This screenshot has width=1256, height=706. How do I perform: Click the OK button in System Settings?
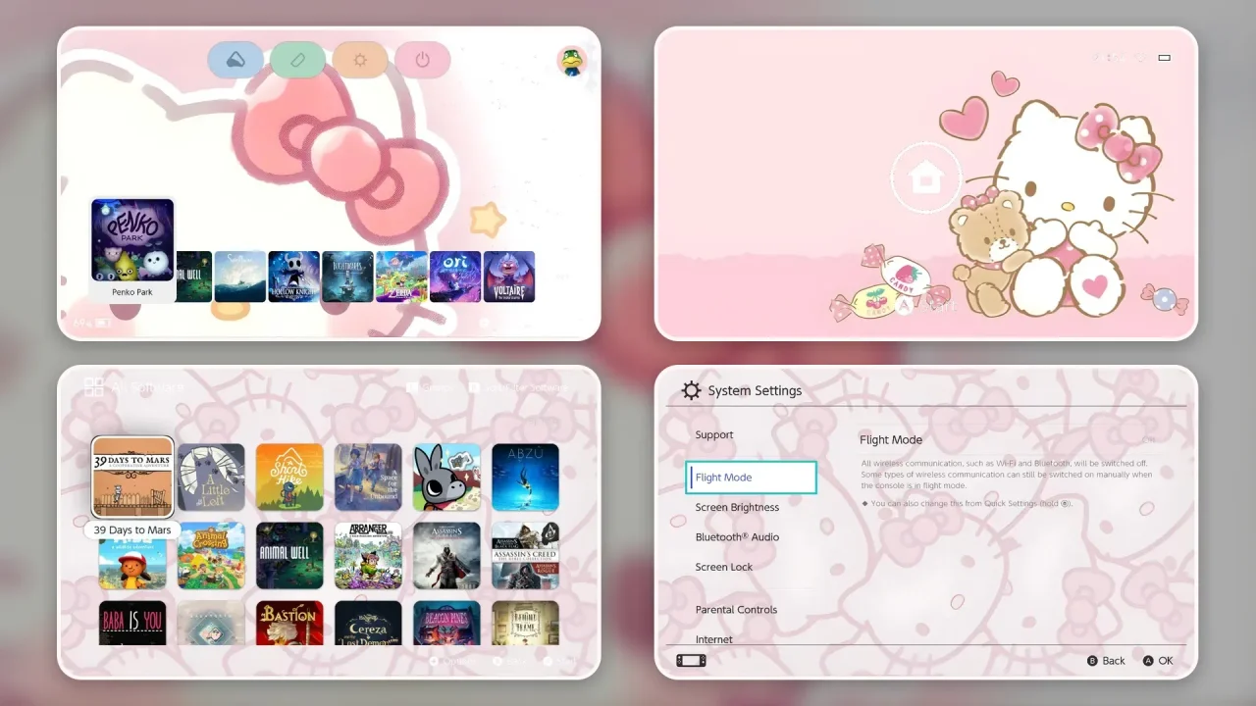coord(1158,661)
